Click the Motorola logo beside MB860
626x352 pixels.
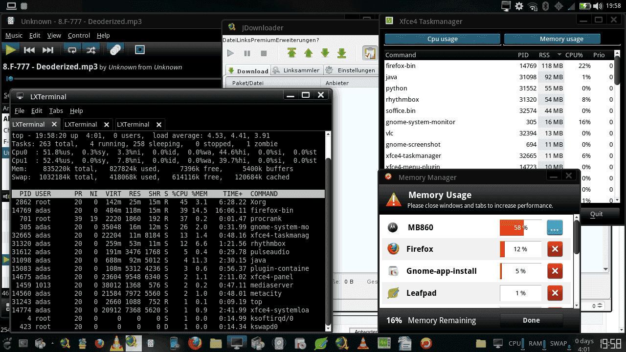point(392,227)
